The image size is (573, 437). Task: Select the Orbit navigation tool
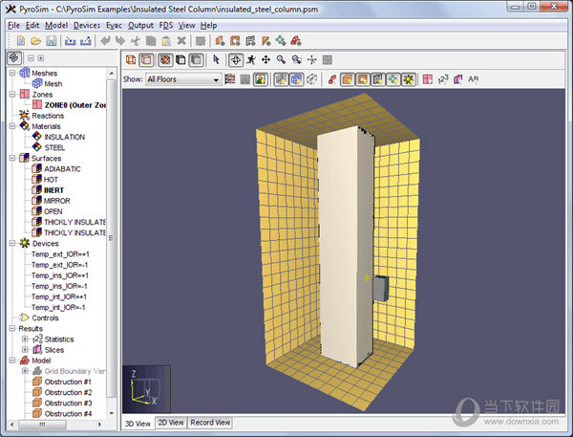[235, 59]
